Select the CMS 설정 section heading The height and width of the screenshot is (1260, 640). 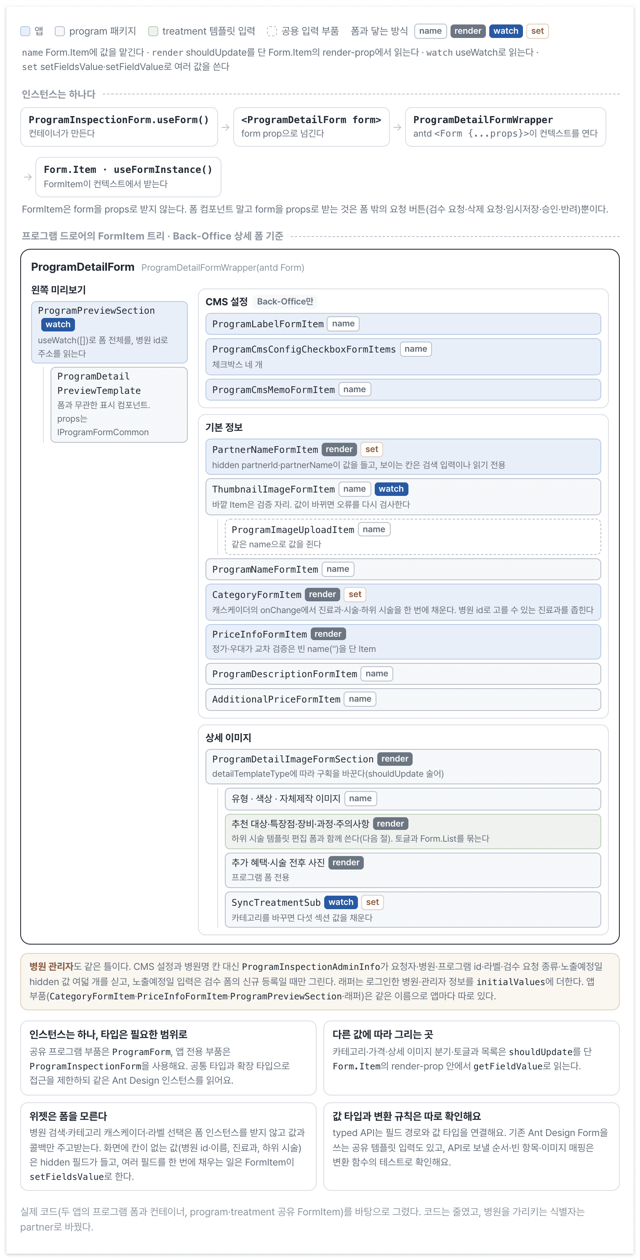click(226, 302)
